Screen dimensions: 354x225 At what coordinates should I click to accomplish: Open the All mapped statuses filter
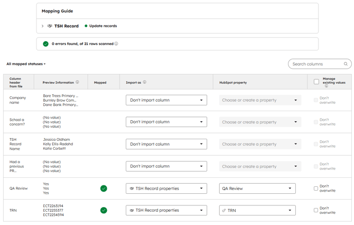pyautogui.click(x=26, y=64)
